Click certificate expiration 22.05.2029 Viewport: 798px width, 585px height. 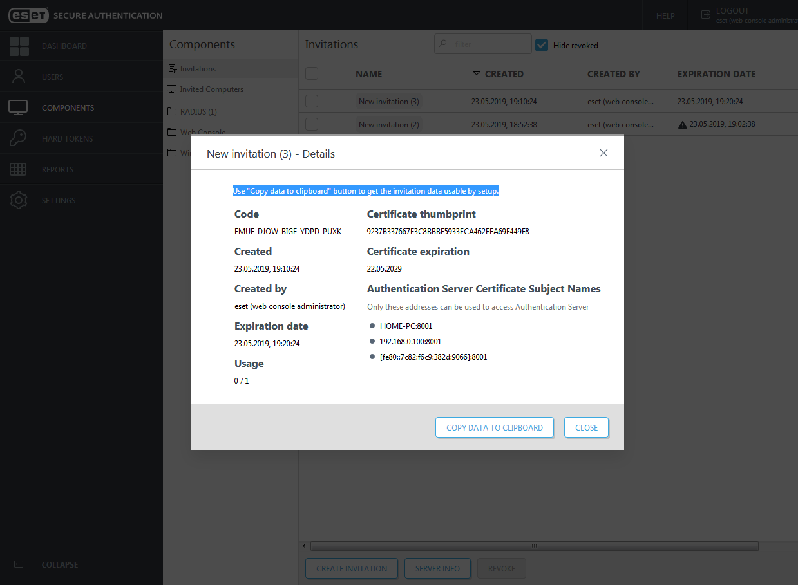coord(385,269)
